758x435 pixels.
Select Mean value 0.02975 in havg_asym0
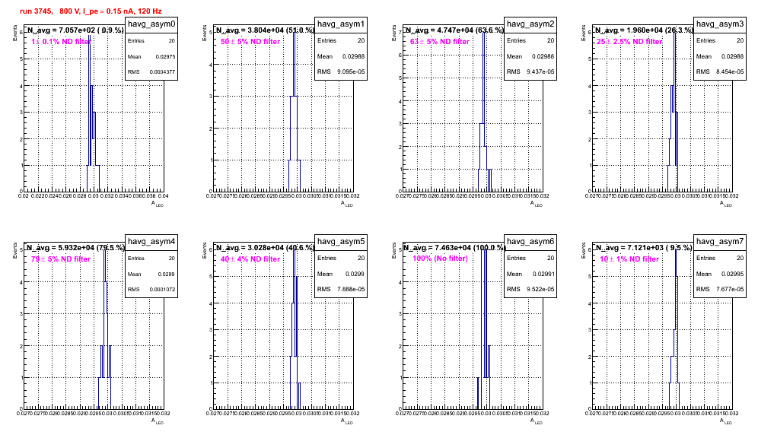click(x=165, y=56)
